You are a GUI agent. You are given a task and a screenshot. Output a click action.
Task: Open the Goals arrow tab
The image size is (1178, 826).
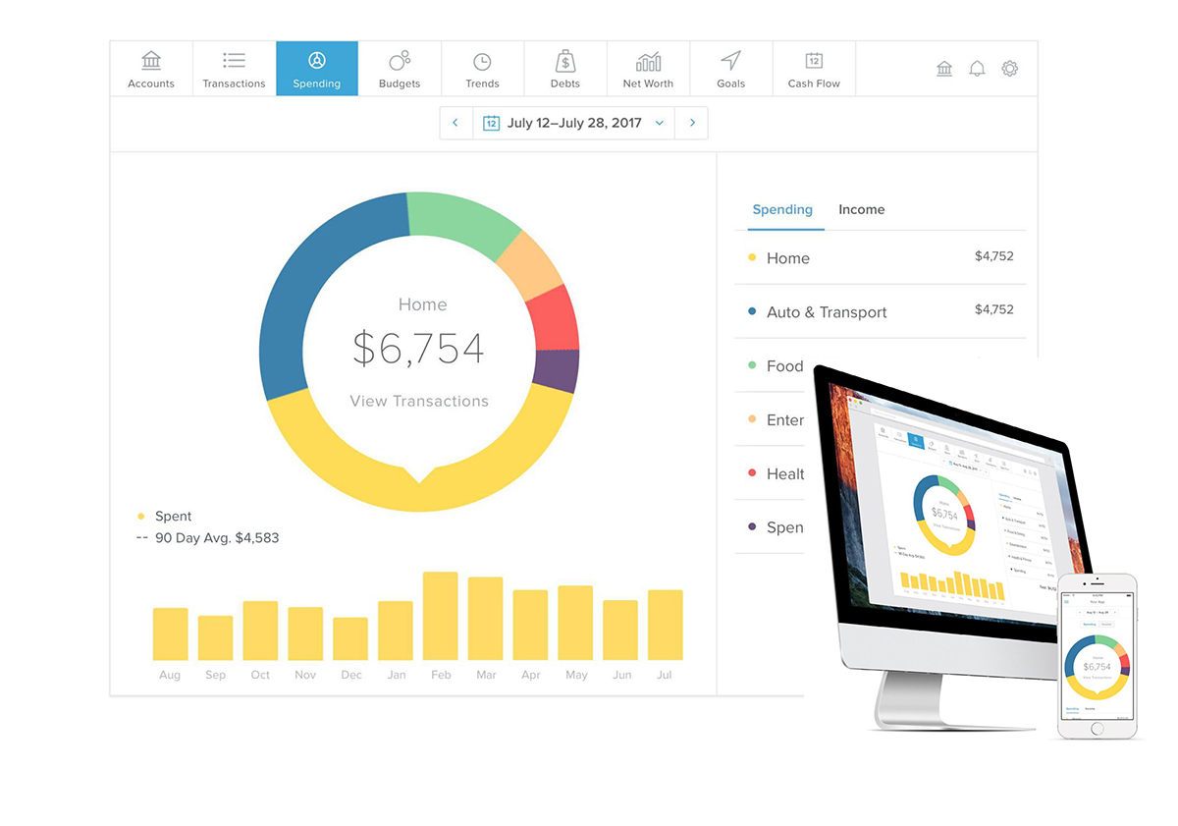pyautogui.click(x=731, y=69)
